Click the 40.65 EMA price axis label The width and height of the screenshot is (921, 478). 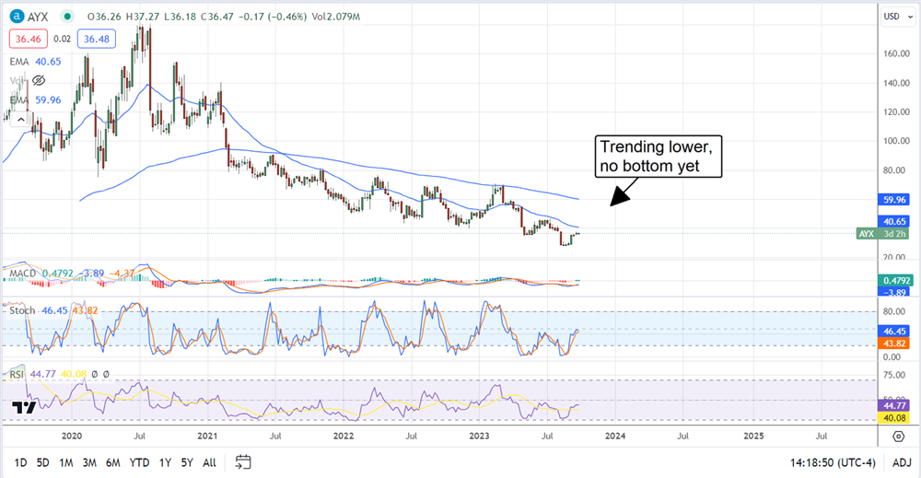pyautogui.click(x=893, y=221)
